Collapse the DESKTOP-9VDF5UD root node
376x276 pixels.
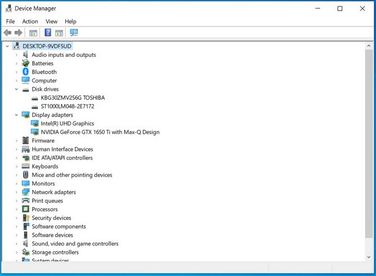click(x=7, y=46)
